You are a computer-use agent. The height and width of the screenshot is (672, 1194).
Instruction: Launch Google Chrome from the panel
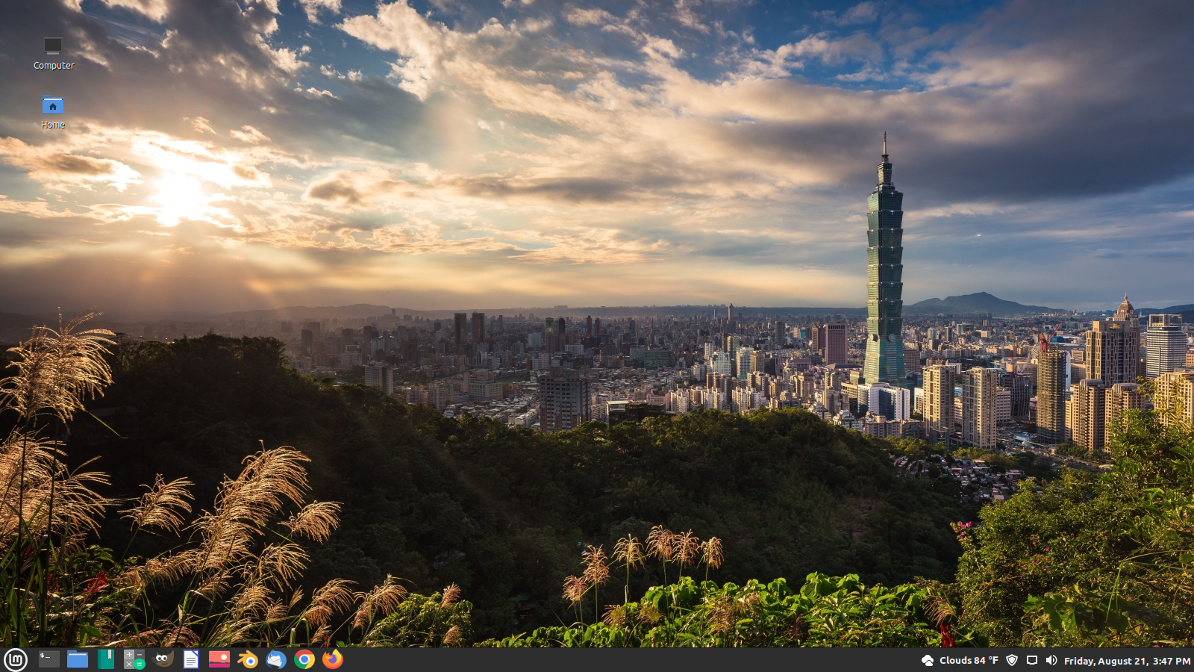(x=304, y=659)
